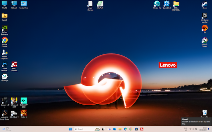
Task: Open the weather widget showing Cloudy
Action: 7,129
